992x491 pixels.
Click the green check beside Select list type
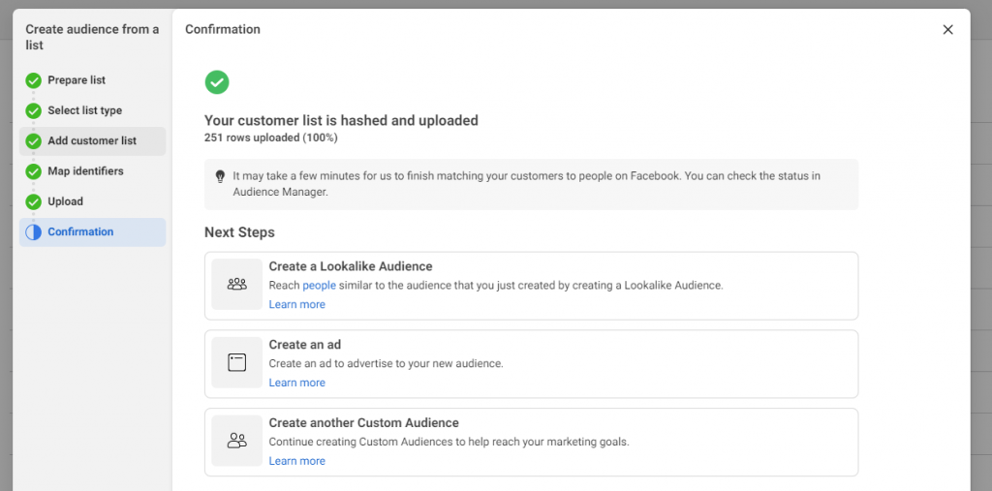[34, 110]
